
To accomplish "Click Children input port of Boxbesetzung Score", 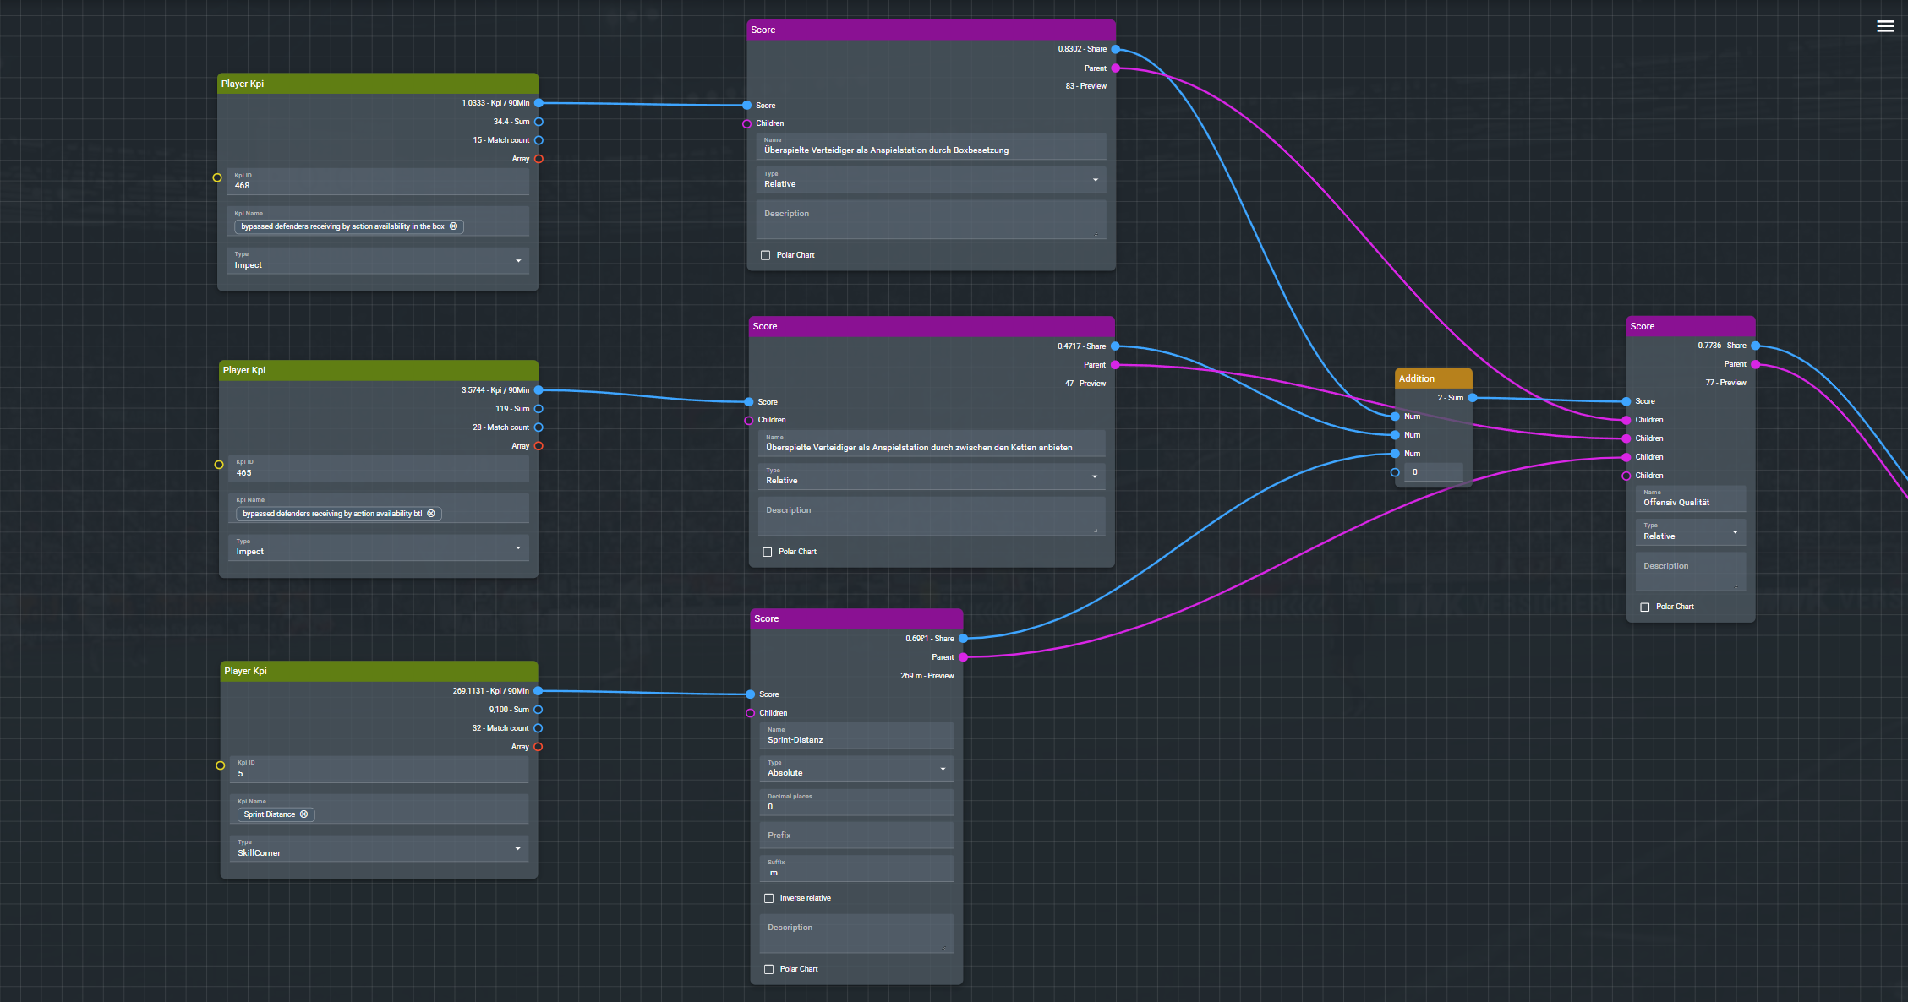I will (x=746, y=124).
